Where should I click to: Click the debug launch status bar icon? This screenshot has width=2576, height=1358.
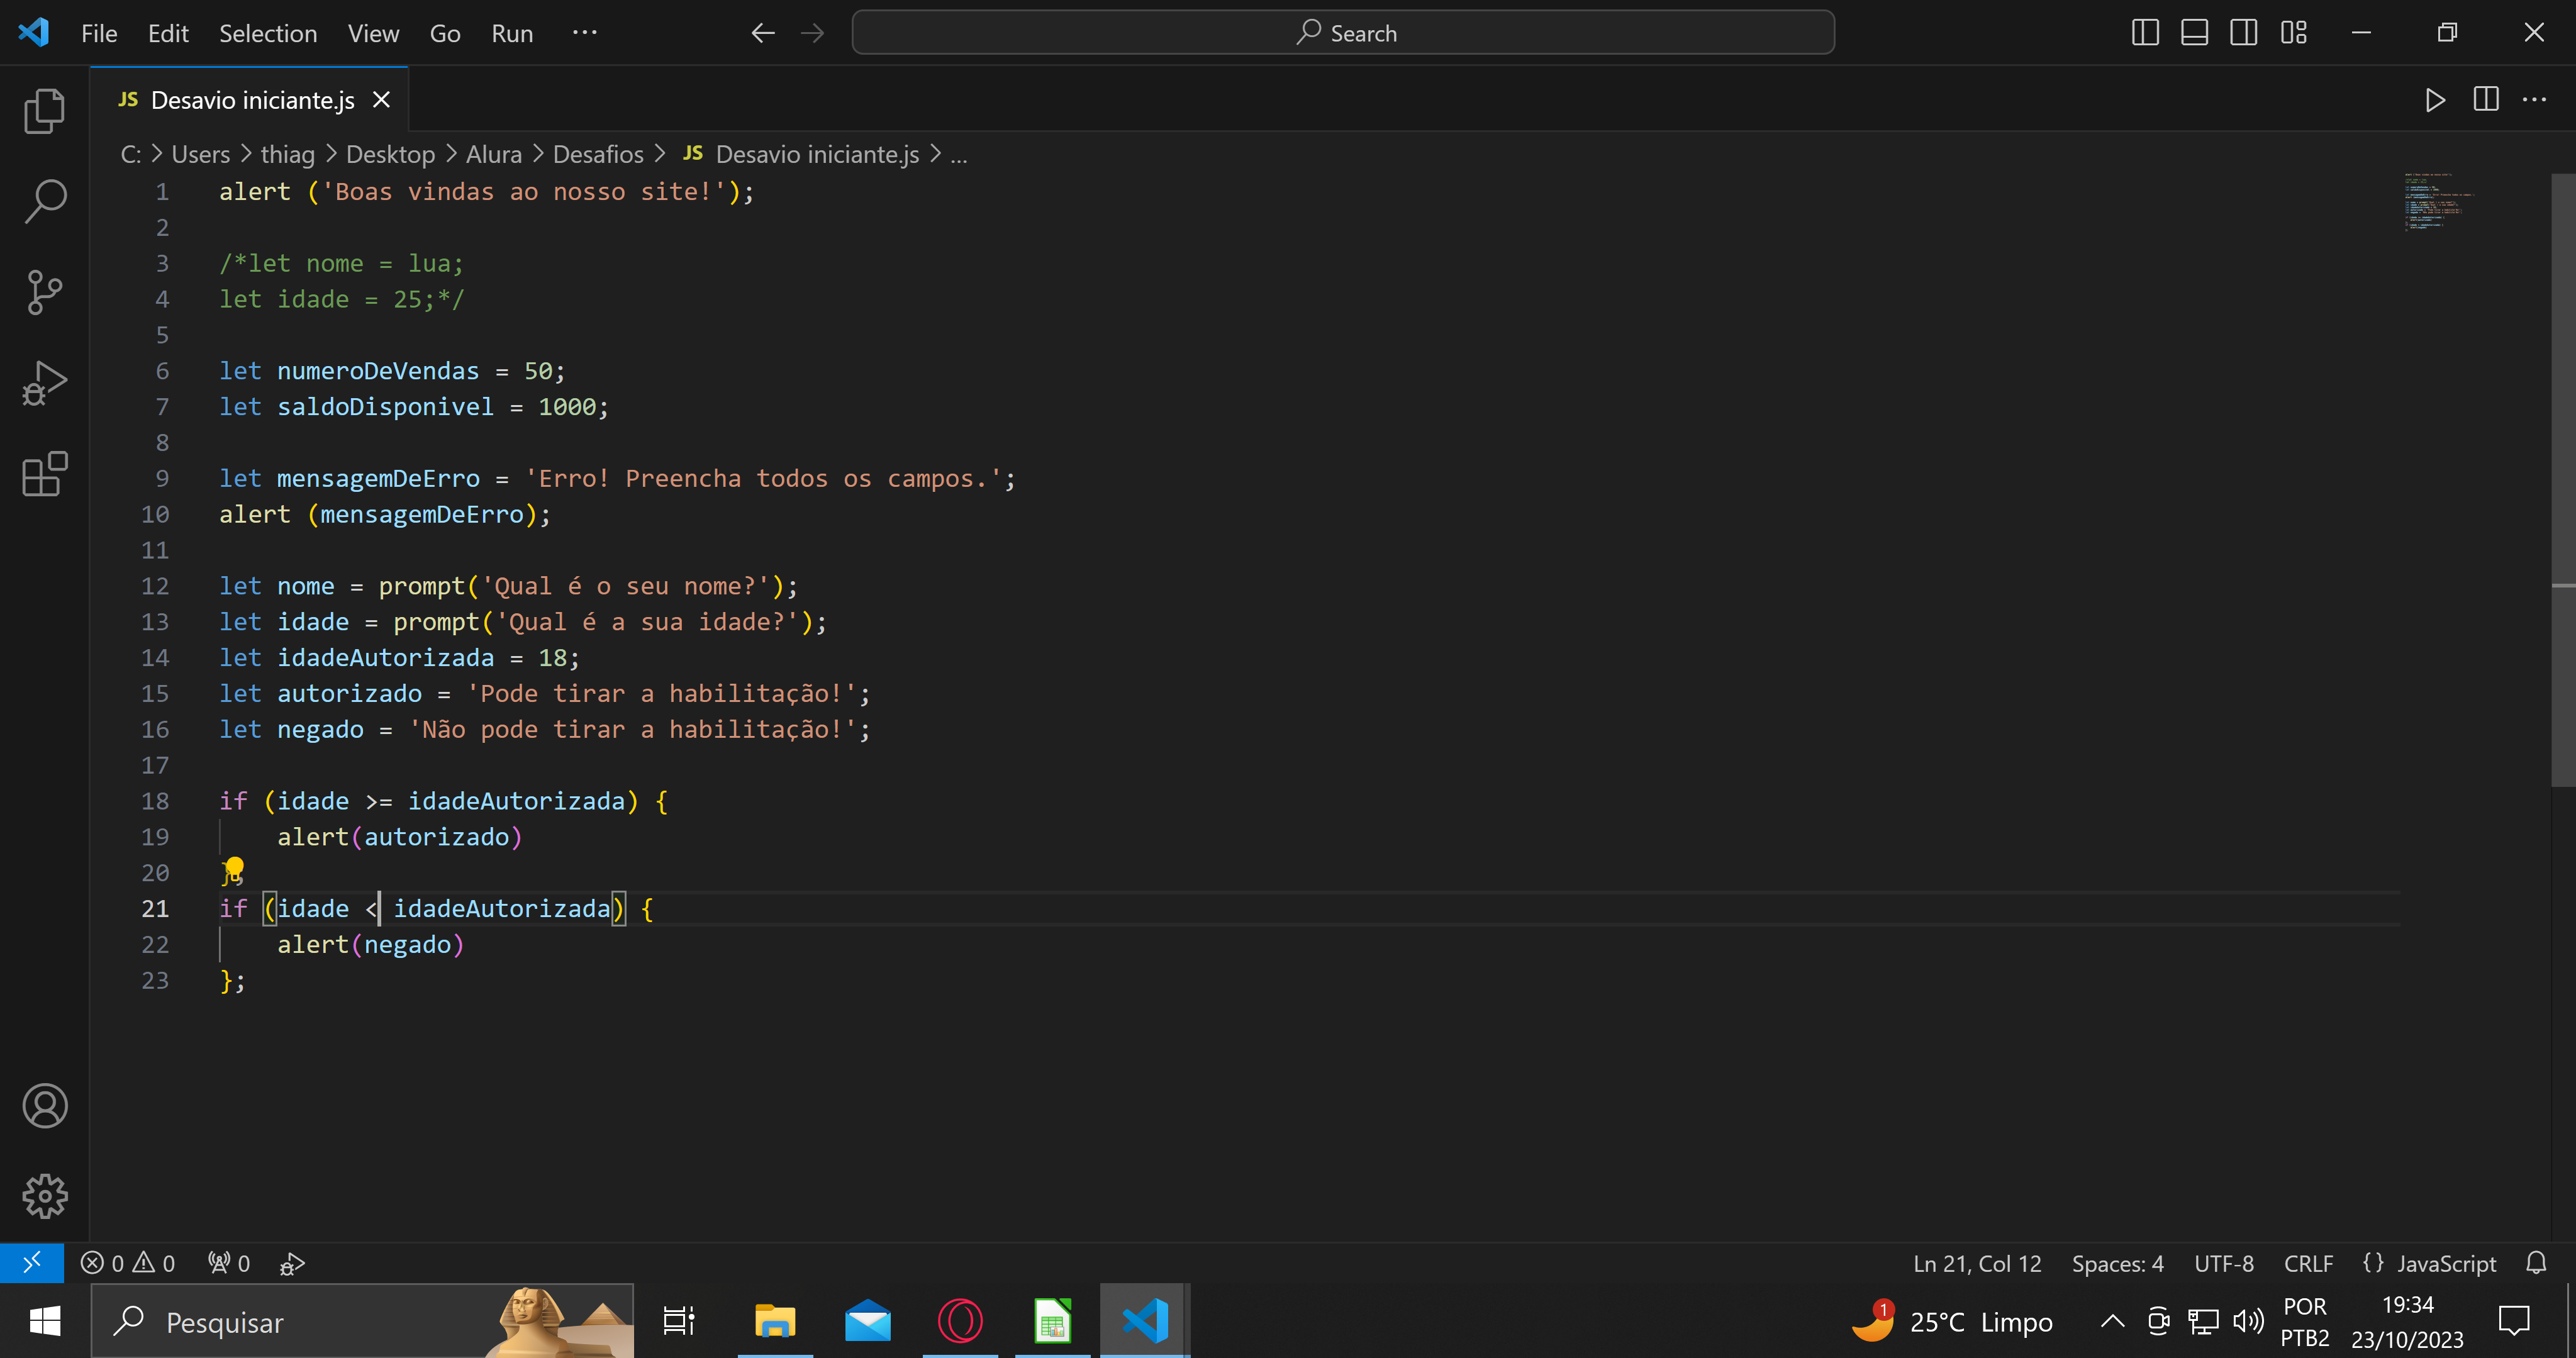[x=292, y=1263]
